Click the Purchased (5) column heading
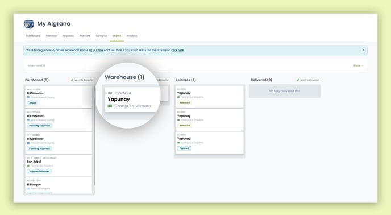 point(37,80)
